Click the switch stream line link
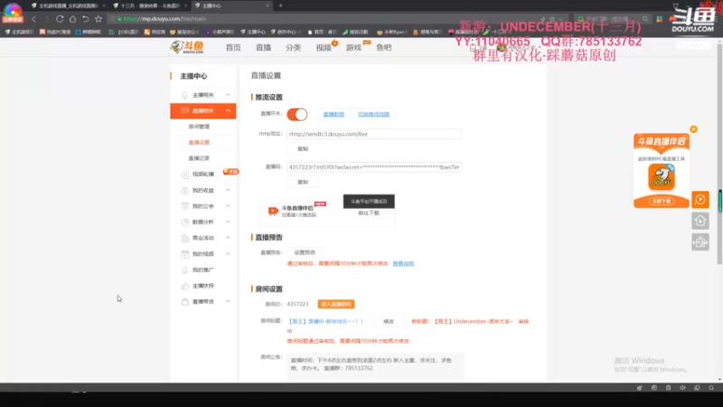723x407 pixels. (373, 114)
